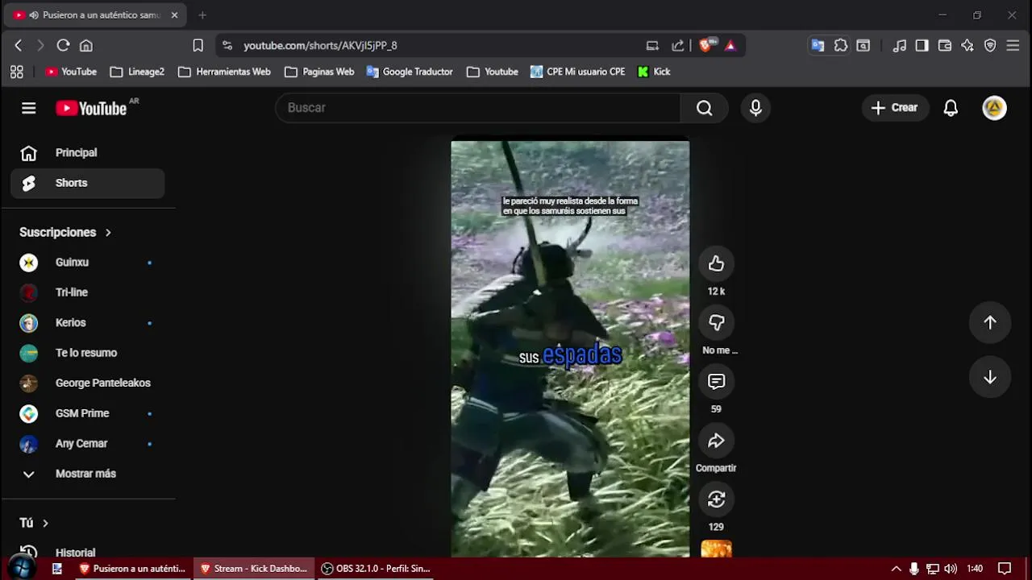Open Historial in the sidebar
The image size is (1032, 580).
point(88,553)
